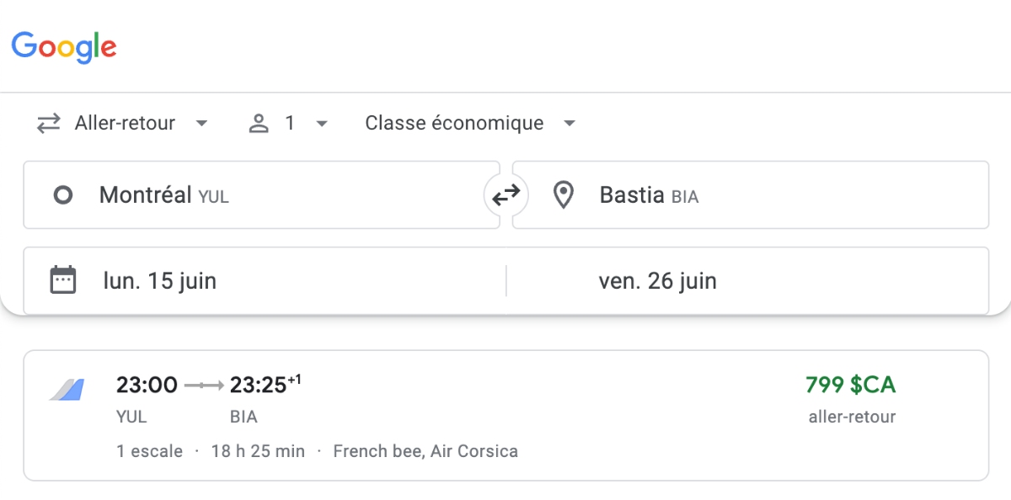Screen dimensions: 1011x500
Task: Click the 1 escale stop indicator
Action: click(x=150, y=450)
